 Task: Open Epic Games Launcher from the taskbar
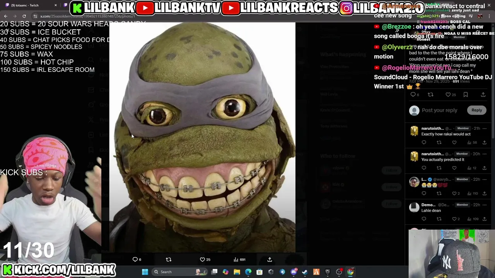coord(328,272)
